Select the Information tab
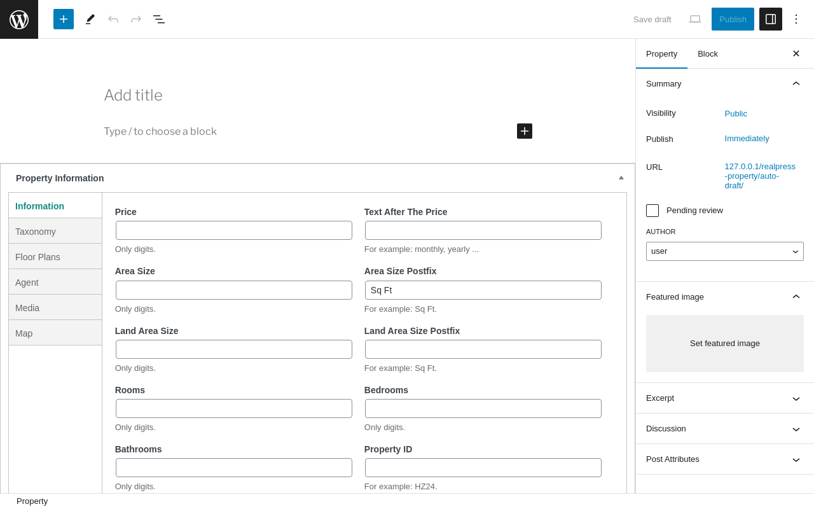The image size is (814, 509). click(55, 206)
